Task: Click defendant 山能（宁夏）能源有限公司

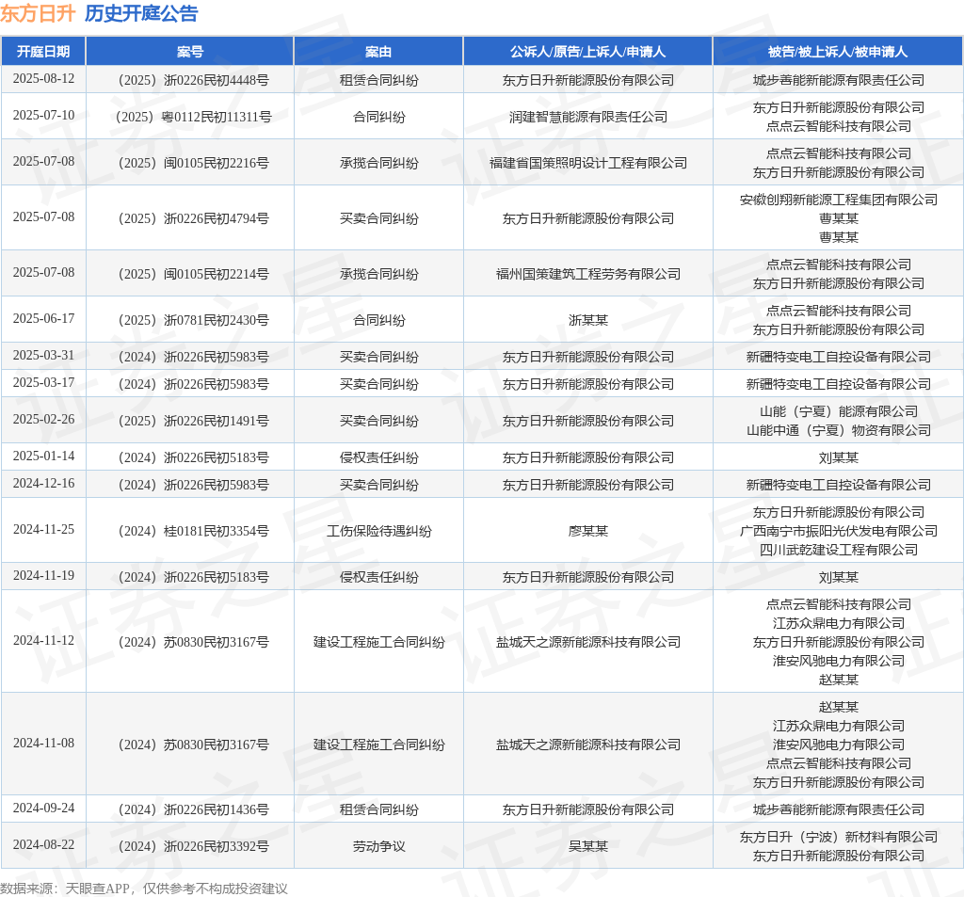Action: click(x=839, y=411)
